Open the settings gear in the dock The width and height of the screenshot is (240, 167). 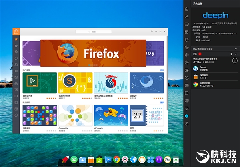(x=125, y=159)
